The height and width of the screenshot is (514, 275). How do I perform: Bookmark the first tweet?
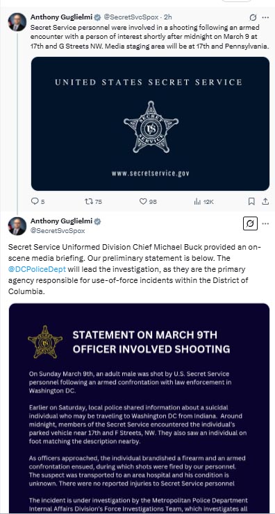(251, 201)
